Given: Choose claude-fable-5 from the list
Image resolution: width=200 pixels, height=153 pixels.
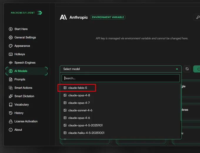Looking at the screenshot, I should (x=121, y=88).
